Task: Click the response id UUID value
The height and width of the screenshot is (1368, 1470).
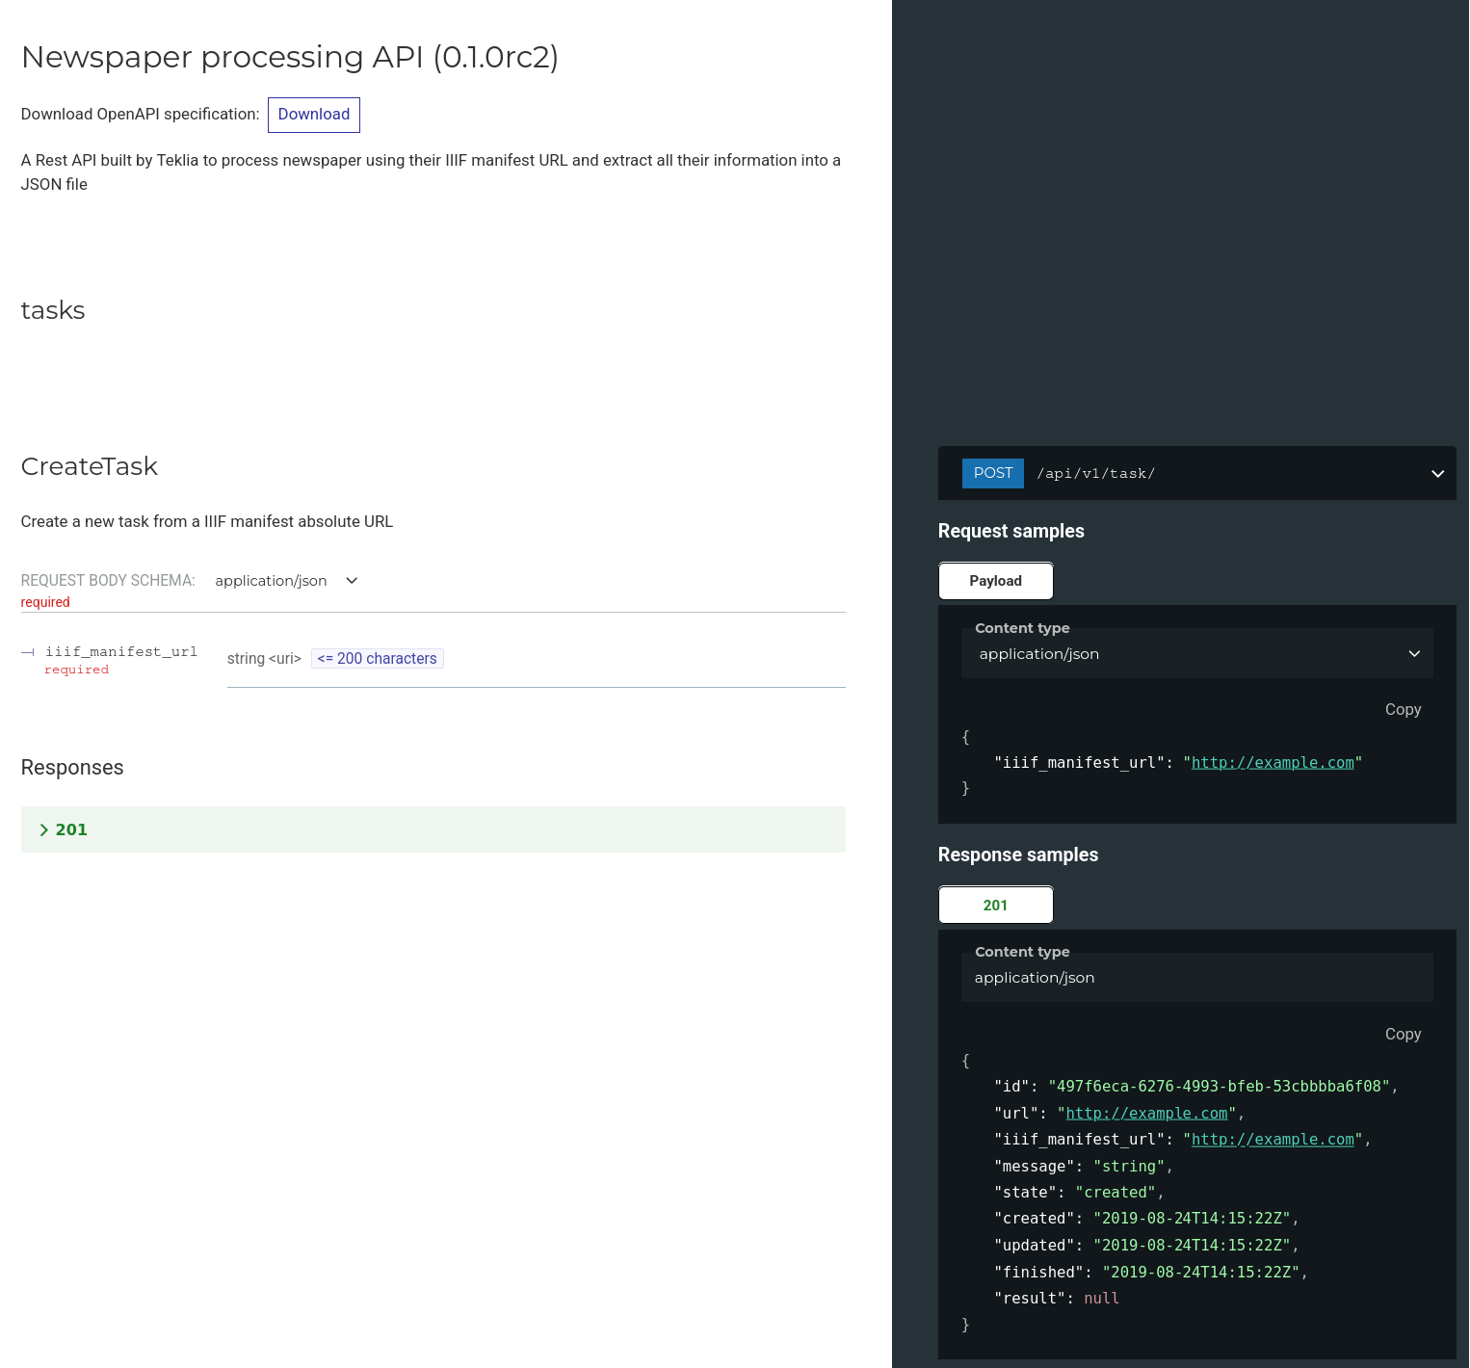Action: [1219, 1087]
